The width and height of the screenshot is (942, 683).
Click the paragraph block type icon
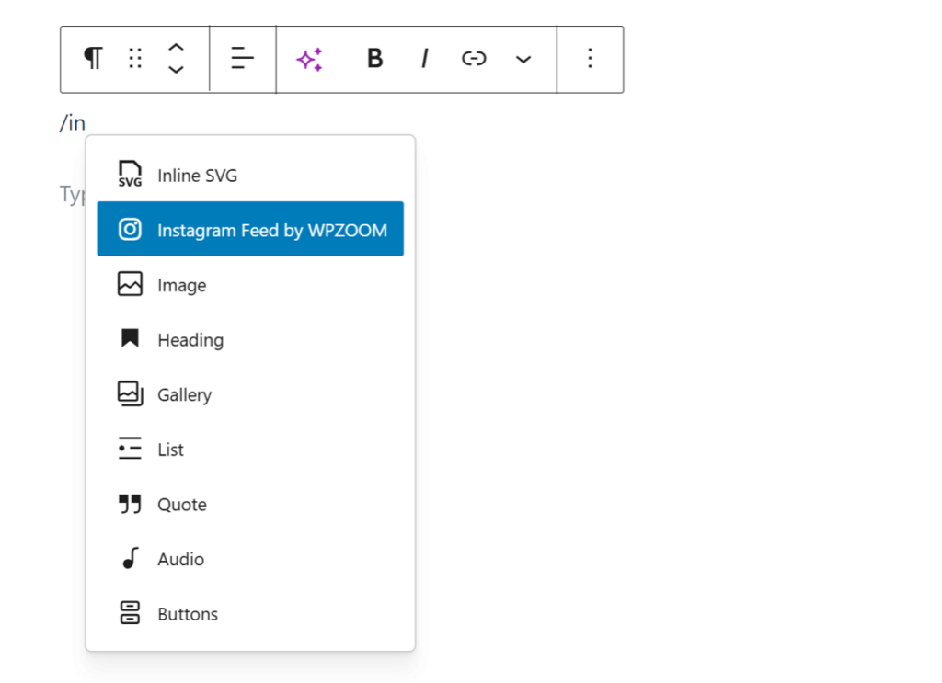pos(91,58)
